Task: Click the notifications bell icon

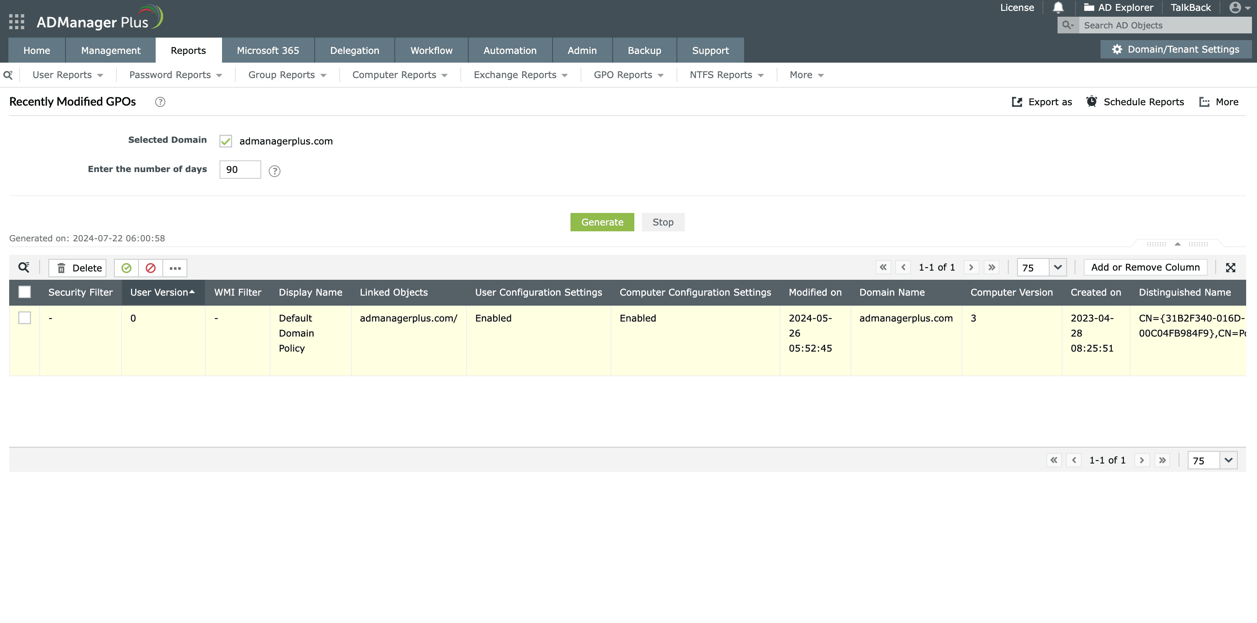Action: 1058,8
